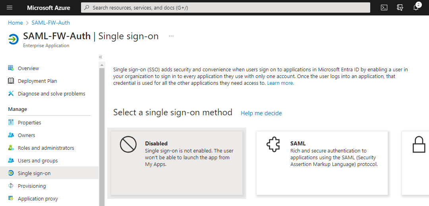Click the search resources input field
Image resolution: width=429 pixels, height=206 pixels.
pos(226,8)
